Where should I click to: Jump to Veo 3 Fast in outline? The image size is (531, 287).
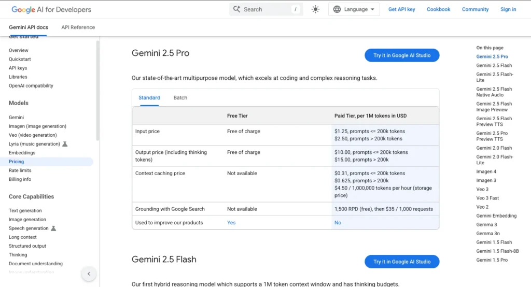pyautogui.click(x=487, y=198)
